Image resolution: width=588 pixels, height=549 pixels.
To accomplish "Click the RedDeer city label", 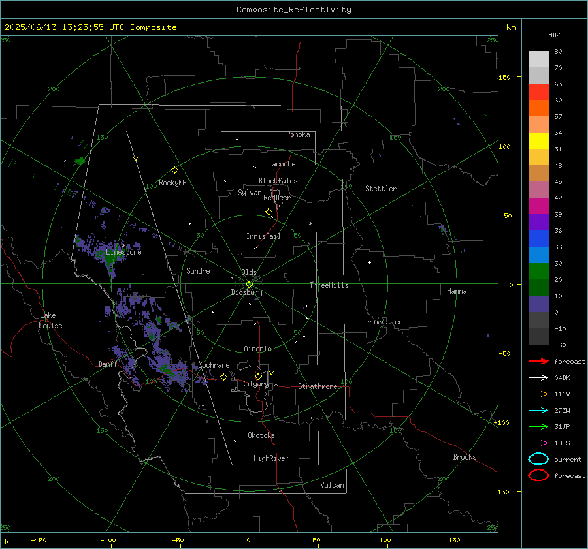I will [277, 198].
